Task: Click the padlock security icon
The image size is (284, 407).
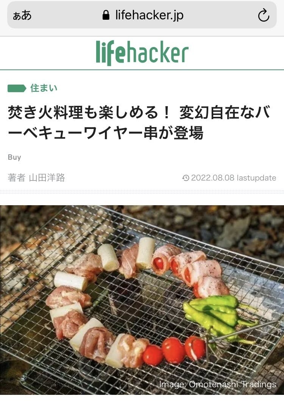Action: pyautogui.click(x=106, y=15)
